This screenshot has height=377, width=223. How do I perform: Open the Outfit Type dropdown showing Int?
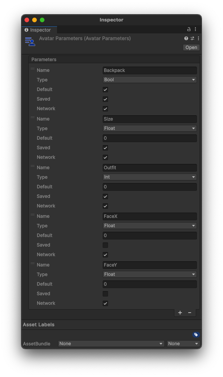point(150,177)
